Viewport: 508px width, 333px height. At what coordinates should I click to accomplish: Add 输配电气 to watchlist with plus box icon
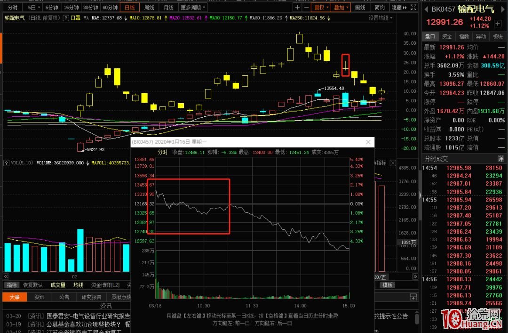click(497, 24)
